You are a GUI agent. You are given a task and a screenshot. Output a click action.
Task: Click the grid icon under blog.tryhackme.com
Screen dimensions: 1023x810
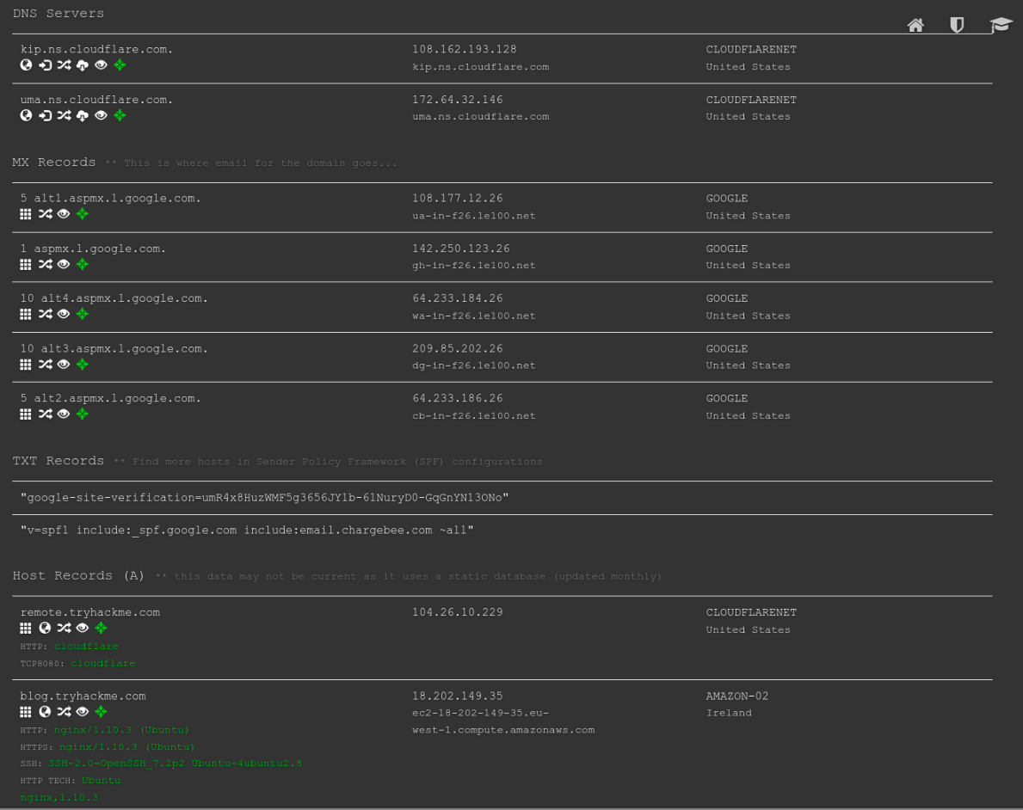(x=25, y=711)
